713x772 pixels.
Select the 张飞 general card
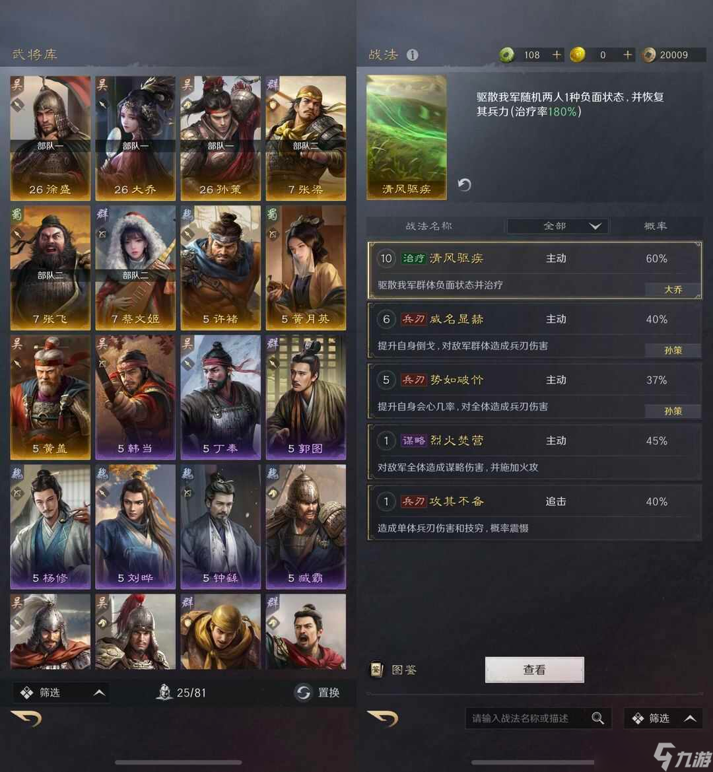(x=50, y=268)
